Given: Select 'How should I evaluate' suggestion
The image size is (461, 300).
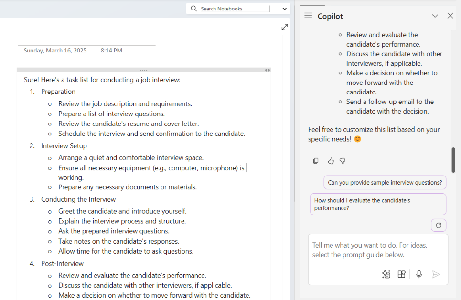Looking at the screenshot, I should (377, 204).
